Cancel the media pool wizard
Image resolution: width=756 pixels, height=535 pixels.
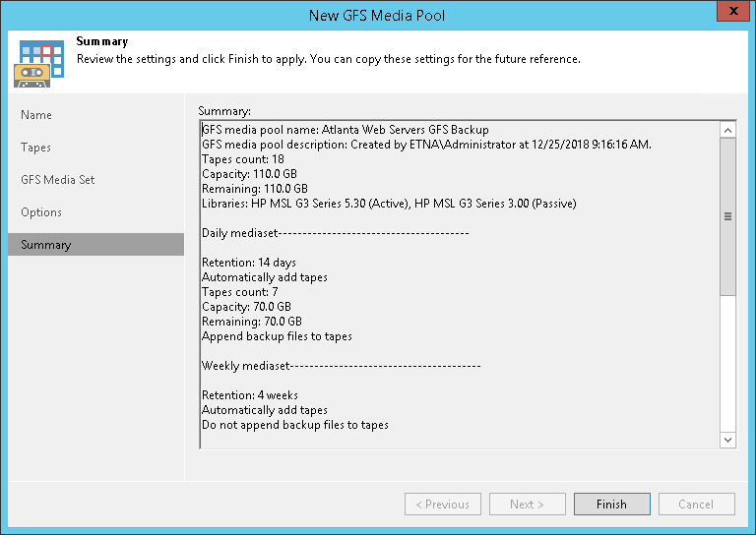(696, 505)
